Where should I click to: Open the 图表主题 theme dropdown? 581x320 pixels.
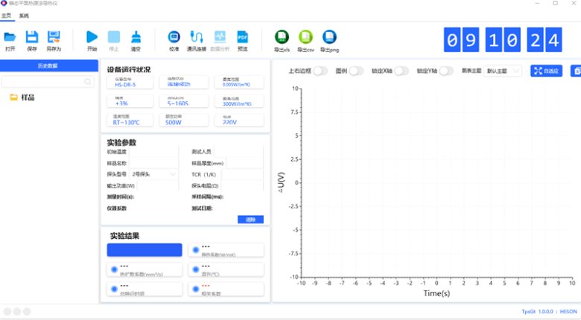(x=504, y=71)
